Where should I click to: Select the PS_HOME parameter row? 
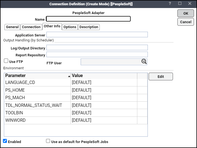point(76,90)
